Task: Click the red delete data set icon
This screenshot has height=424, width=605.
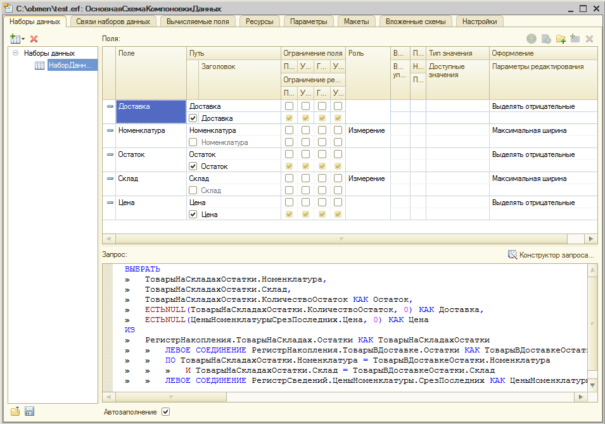Action: click(34, 39)
